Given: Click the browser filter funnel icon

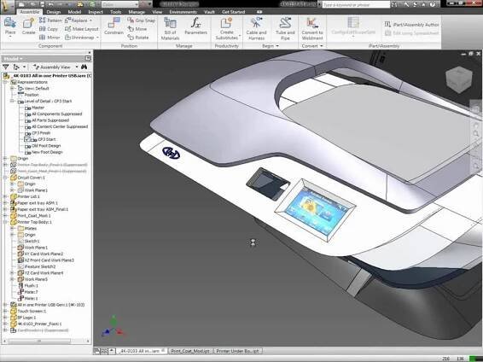Looking at the screenshot, I should tap(5, 67).
